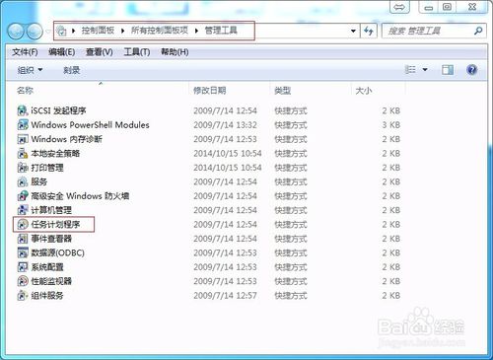Go forward with the Forward arrow button
This screenshot has height=360, width=493.
35,32
